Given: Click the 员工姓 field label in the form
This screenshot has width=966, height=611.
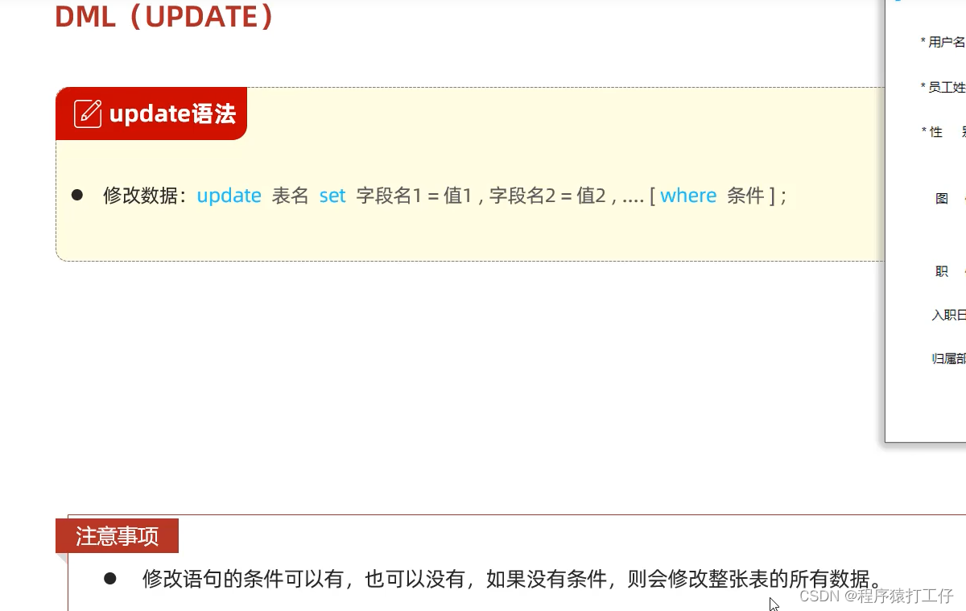Looking at the screenshot, I should point(943,87).
